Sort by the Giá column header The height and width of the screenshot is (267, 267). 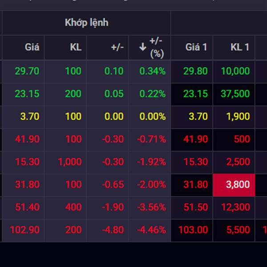click(32, 47)
